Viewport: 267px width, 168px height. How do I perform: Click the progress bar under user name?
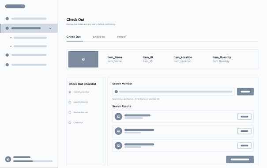coord(33,161)
